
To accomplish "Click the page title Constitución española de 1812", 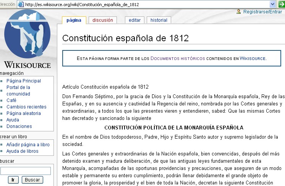I will click(125, 38).
